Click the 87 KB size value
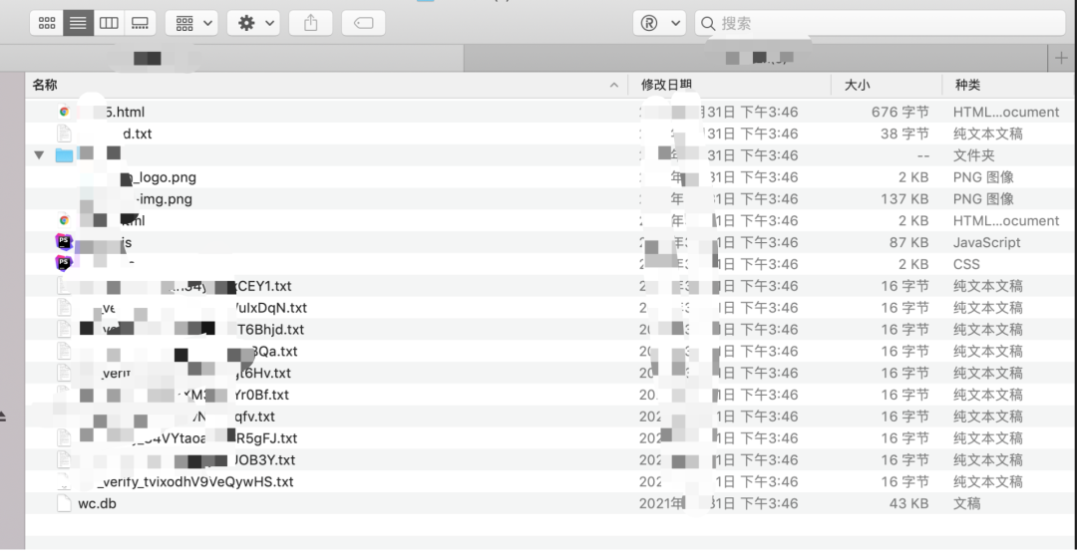Image resolution: width=1077 pixels, height=554 pixels. [x=908, y=242]
